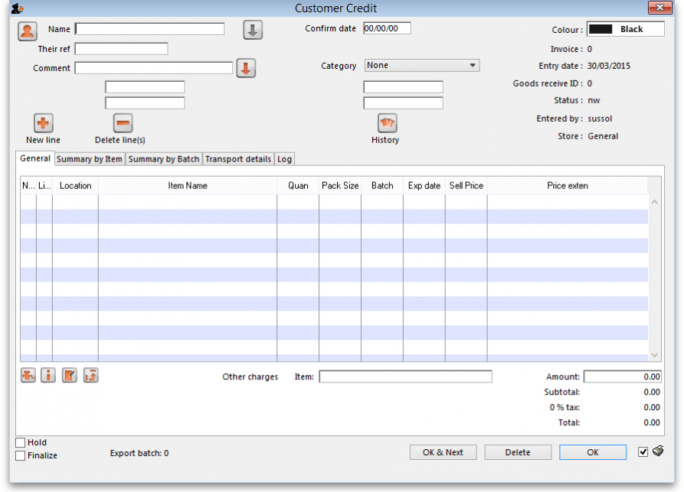Add a new line with the plus icon
The width and height of the screenshot is (684, 492).
coord(43,123)
